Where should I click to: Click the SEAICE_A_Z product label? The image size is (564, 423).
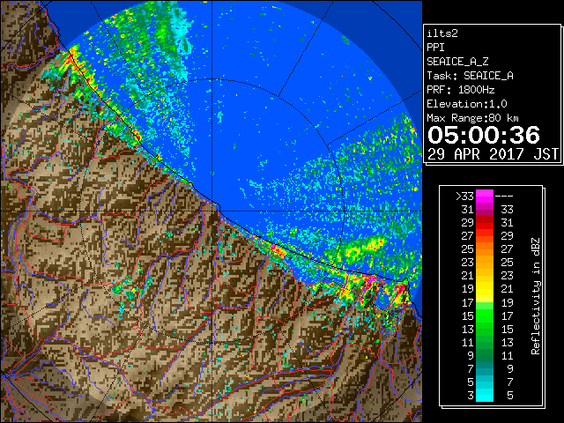pos(457,62)
